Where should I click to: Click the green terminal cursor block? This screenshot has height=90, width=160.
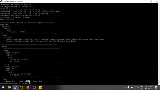pos(30,83)
